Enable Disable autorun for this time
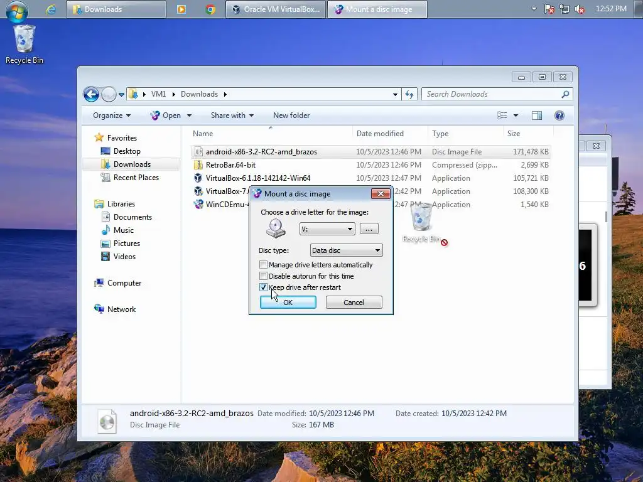This screenshot has width=643, height=482. pyautogui.click(x=263, y=276)
